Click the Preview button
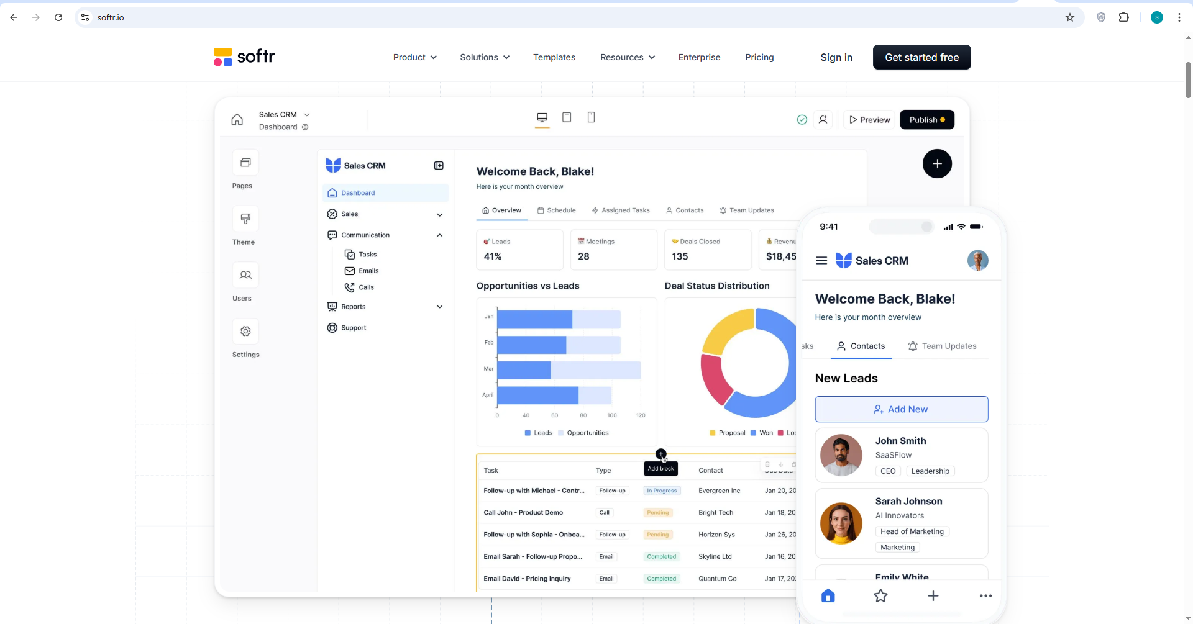Viewport: 1193px width, 624px height. pyautogui.click(x=869, y=120)
